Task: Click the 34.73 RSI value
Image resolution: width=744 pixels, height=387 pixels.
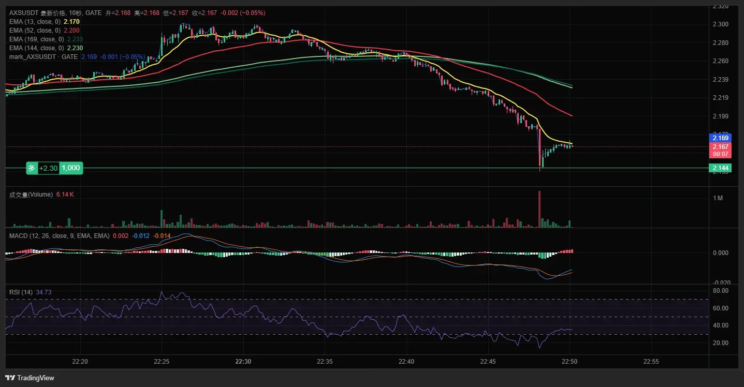Action: 43,292
